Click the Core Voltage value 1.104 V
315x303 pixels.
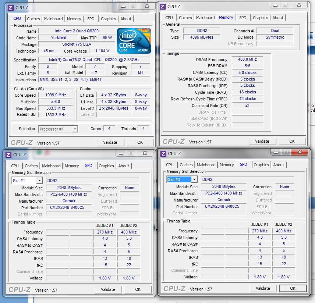tap(102, 51)
